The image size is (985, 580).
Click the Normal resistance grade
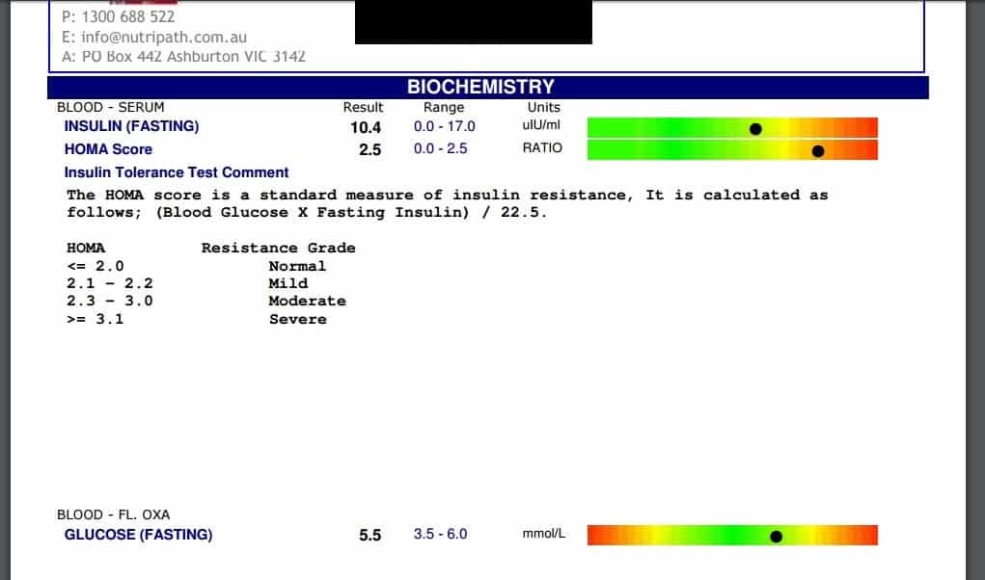click(x=298, y=266)
